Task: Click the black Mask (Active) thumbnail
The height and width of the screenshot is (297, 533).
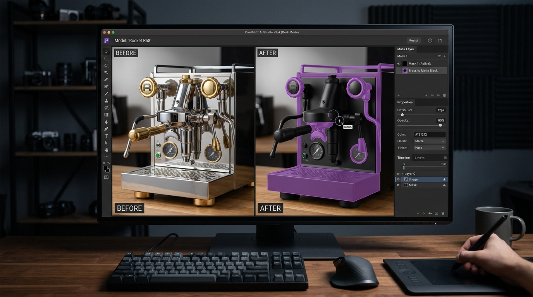Action: [404, 63]
